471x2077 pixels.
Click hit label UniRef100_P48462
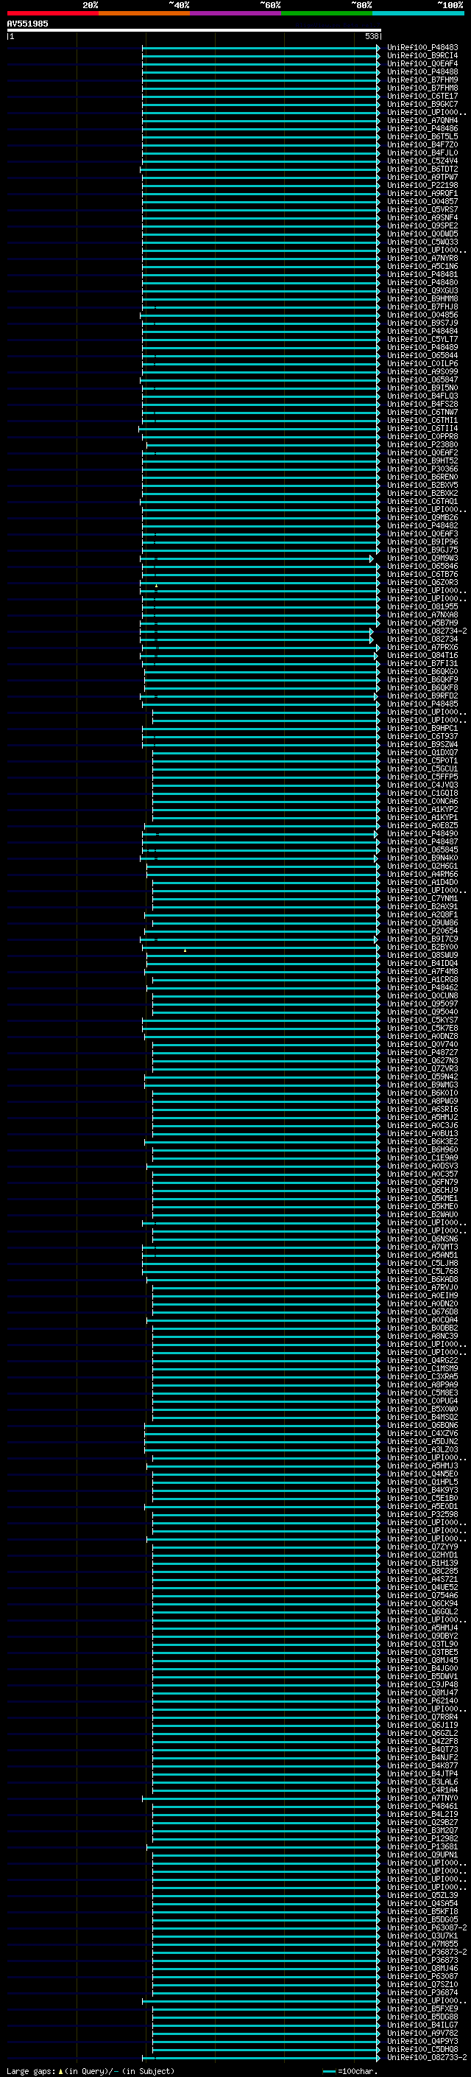point(422,988)
